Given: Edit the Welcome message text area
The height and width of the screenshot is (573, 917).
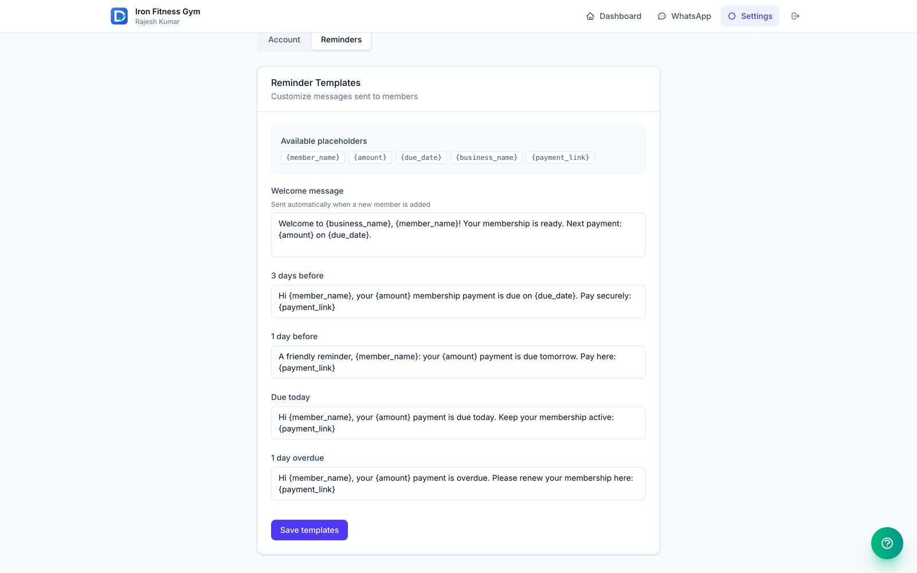Looking at the screenshot, I should click(x=458, y=235).
